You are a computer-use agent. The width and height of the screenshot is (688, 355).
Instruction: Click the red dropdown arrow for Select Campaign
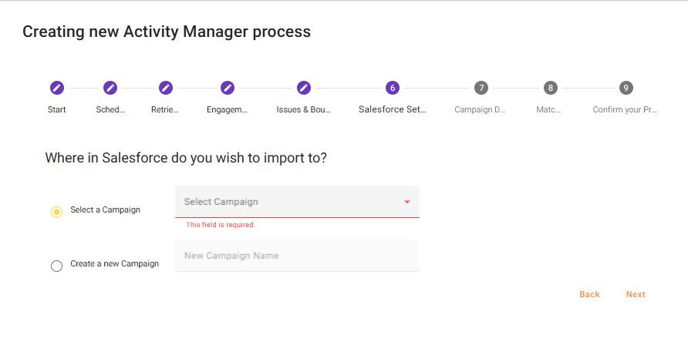407,203
